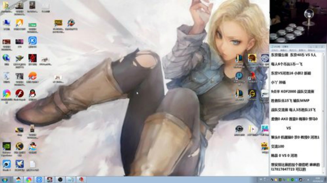
Task: Open the Flash Repair desktop icon
Action: point(20,93)
